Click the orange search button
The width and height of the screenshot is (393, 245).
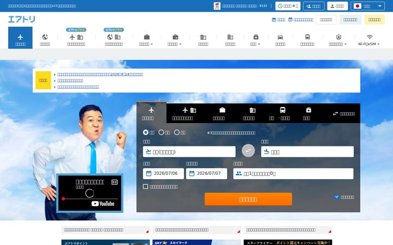pyautogui.click(x=248, y=199)
